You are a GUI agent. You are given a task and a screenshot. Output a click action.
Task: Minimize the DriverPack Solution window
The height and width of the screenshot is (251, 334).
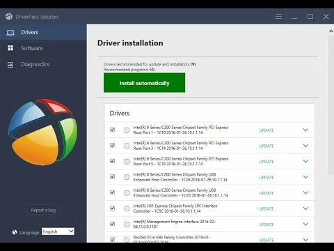tap(294, 17)
